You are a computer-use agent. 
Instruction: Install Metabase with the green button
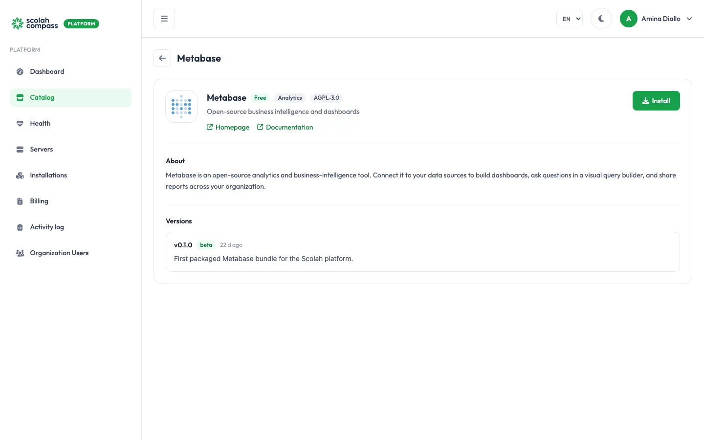coord(656,101)
